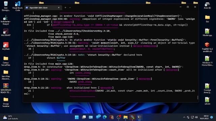The width and height of the screenshot is (216, 121).
Task: Click the 'drop_item.h:18:31:' warning line
Action: [x=88, y=79]
